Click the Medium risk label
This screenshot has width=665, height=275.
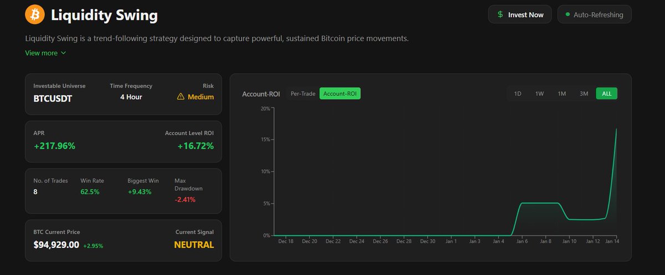tap(201, 96)
